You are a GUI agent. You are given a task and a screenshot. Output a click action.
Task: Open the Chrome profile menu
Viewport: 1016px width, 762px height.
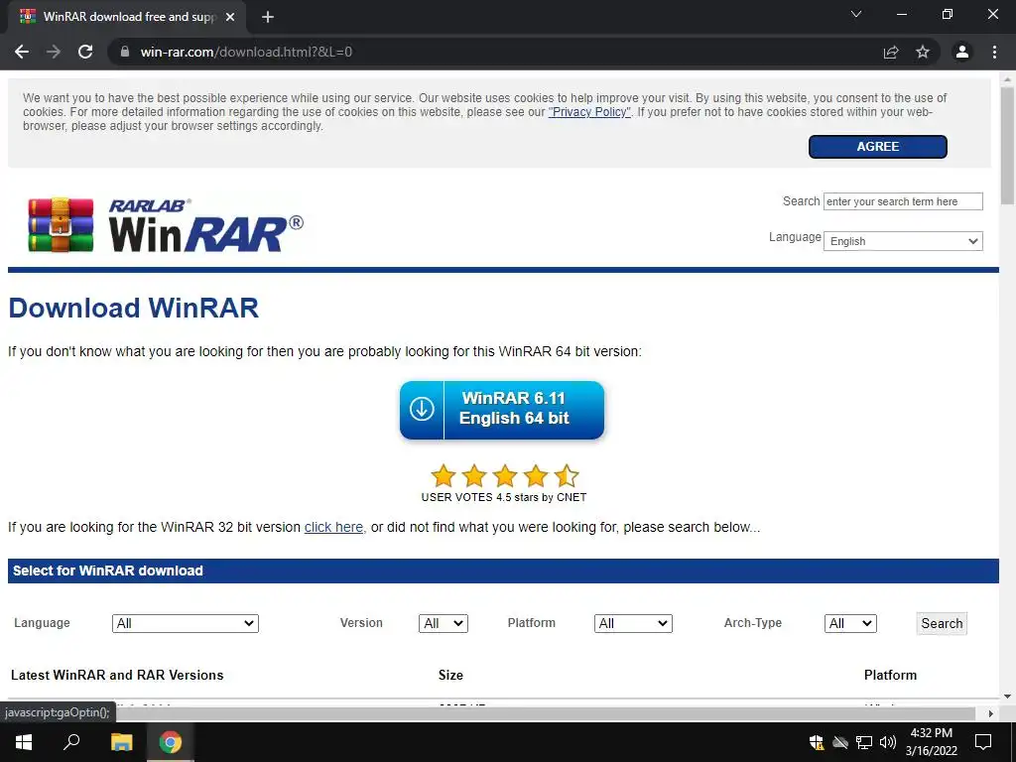coord(962,52)
